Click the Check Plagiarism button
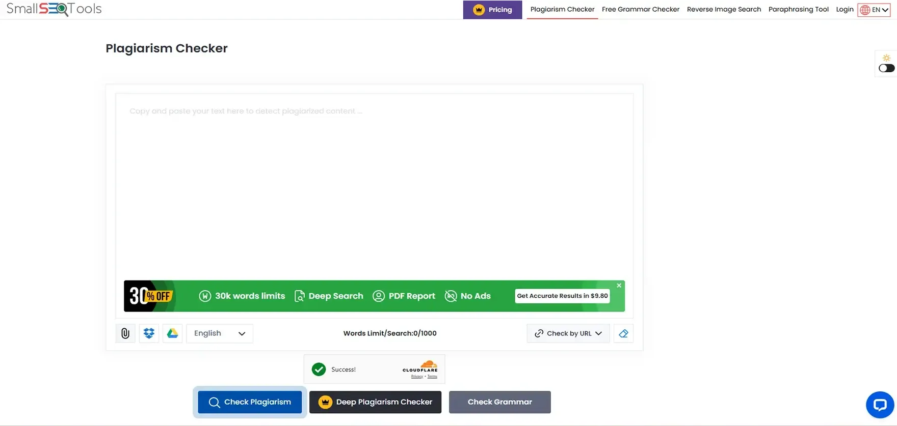This screenshot has height=426, width=897. tap(250, 402)
